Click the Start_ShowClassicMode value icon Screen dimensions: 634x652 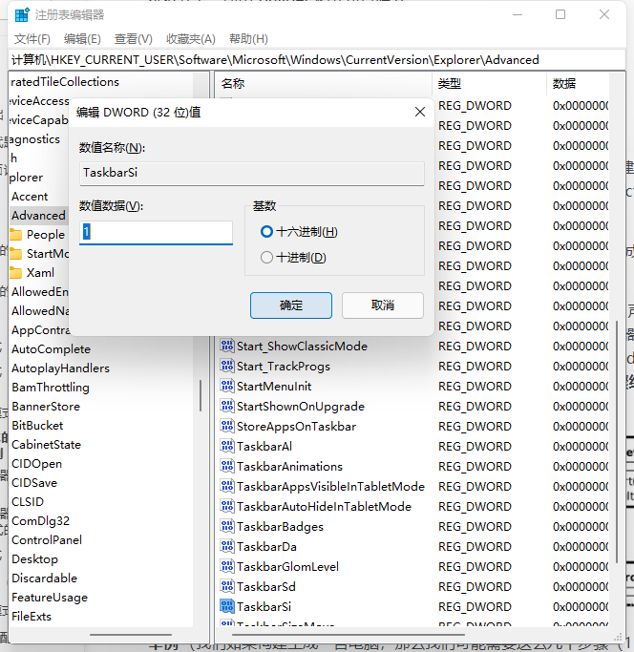[227, 346]
